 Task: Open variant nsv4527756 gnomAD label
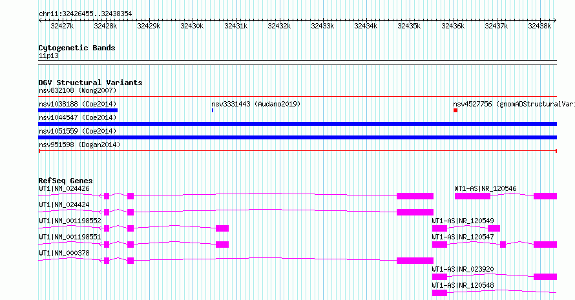click(x=514, y=104)
